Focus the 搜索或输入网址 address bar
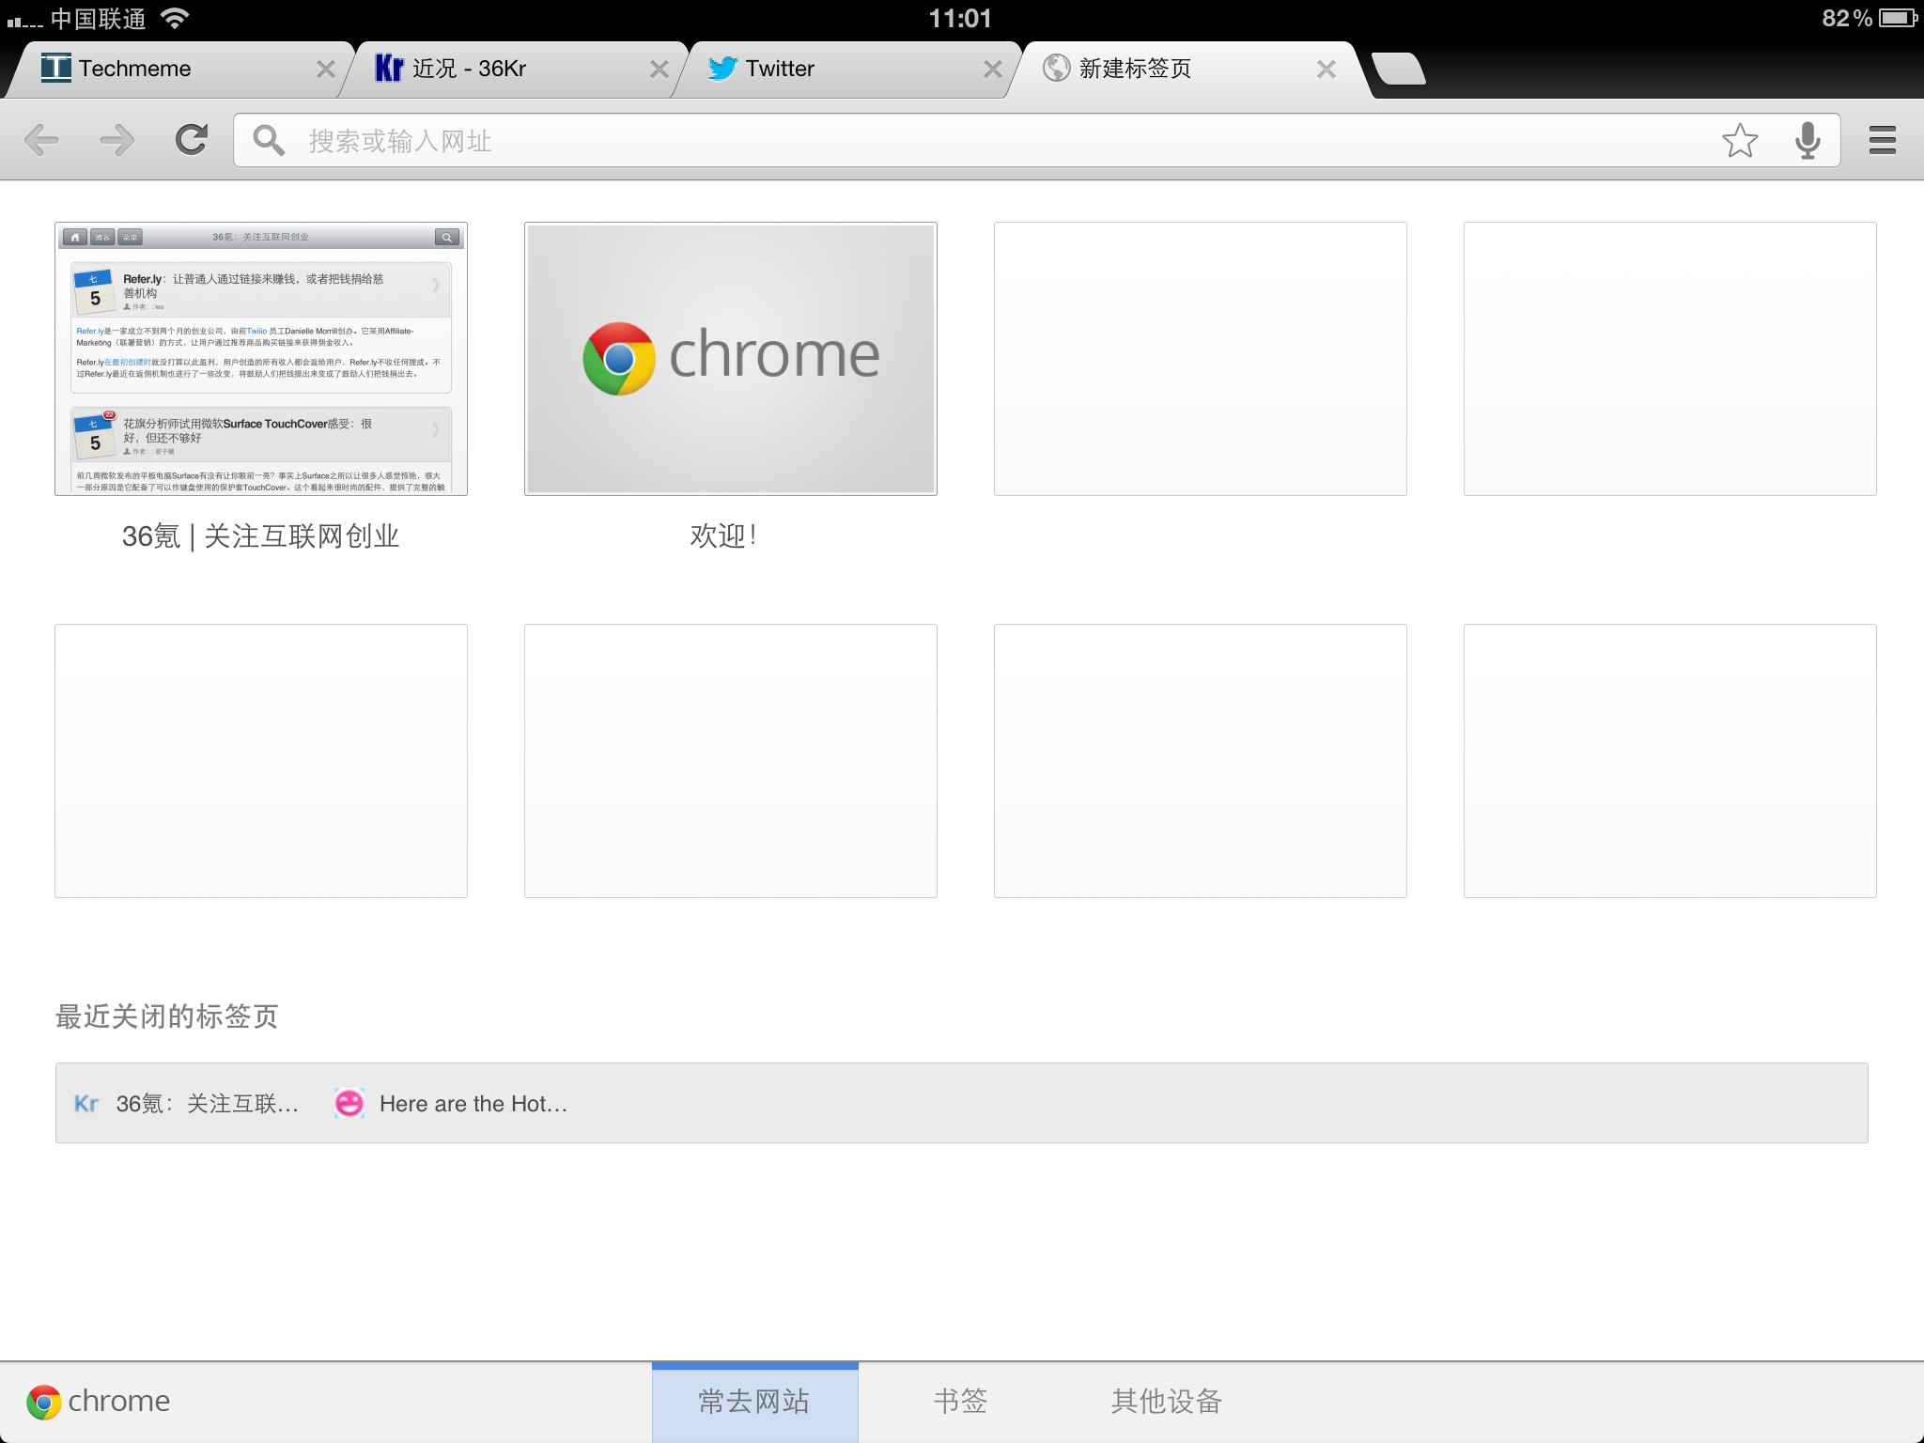Screen dimensions: 1924x1443 click(x=939, y=141)
